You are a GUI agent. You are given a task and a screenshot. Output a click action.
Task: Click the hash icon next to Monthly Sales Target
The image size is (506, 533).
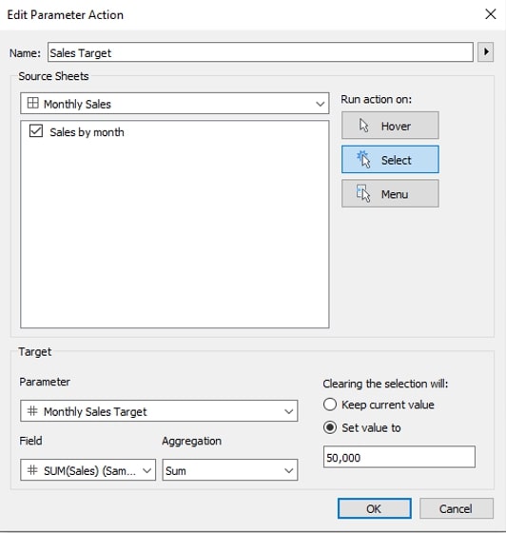(32, 411)
